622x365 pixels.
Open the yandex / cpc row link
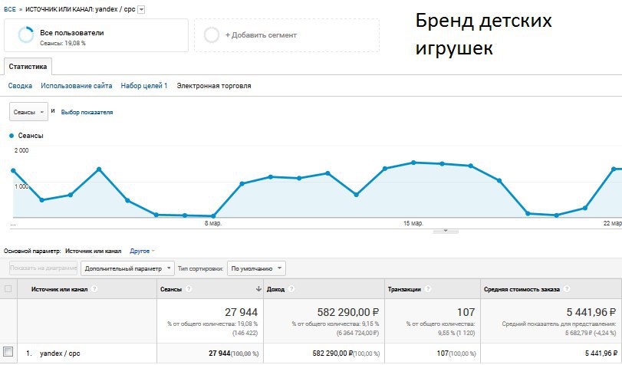pos(60,353)
